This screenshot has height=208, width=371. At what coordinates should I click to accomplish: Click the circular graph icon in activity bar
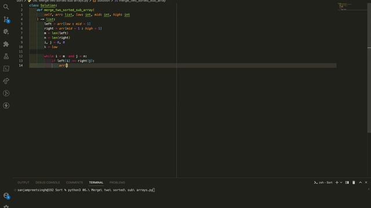6,93
